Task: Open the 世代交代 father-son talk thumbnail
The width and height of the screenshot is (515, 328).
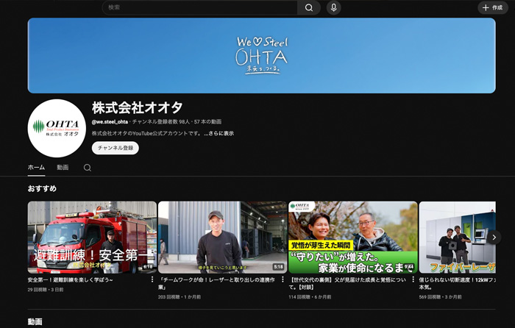Action: [352, 237]
